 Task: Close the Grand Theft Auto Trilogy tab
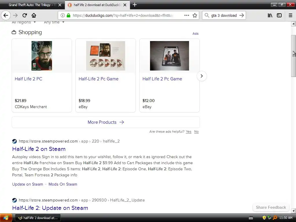click(x=60, y=5)
